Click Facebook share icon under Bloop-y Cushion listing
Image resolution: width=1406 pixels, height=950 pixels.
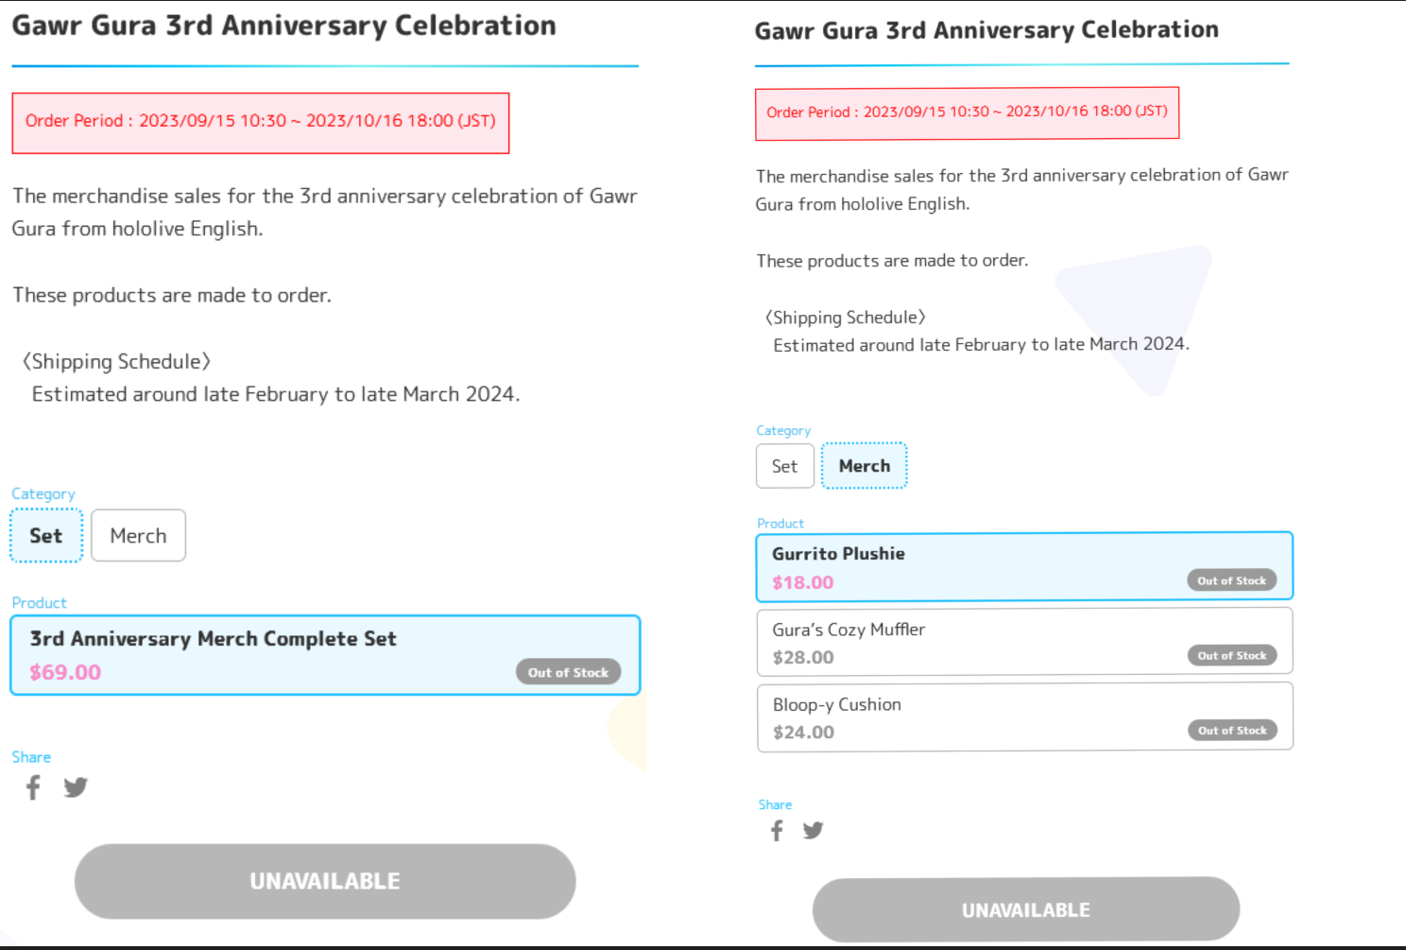pyautogui.click(x=777, y=831)
